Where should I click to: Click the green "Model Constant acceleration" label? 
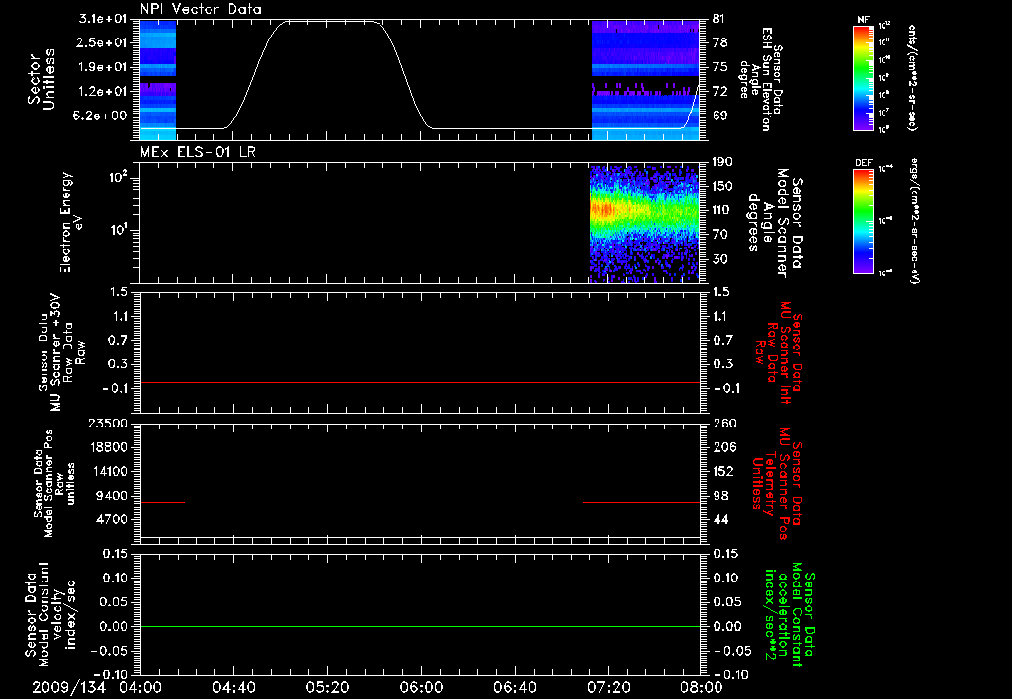tap(790, 615)
